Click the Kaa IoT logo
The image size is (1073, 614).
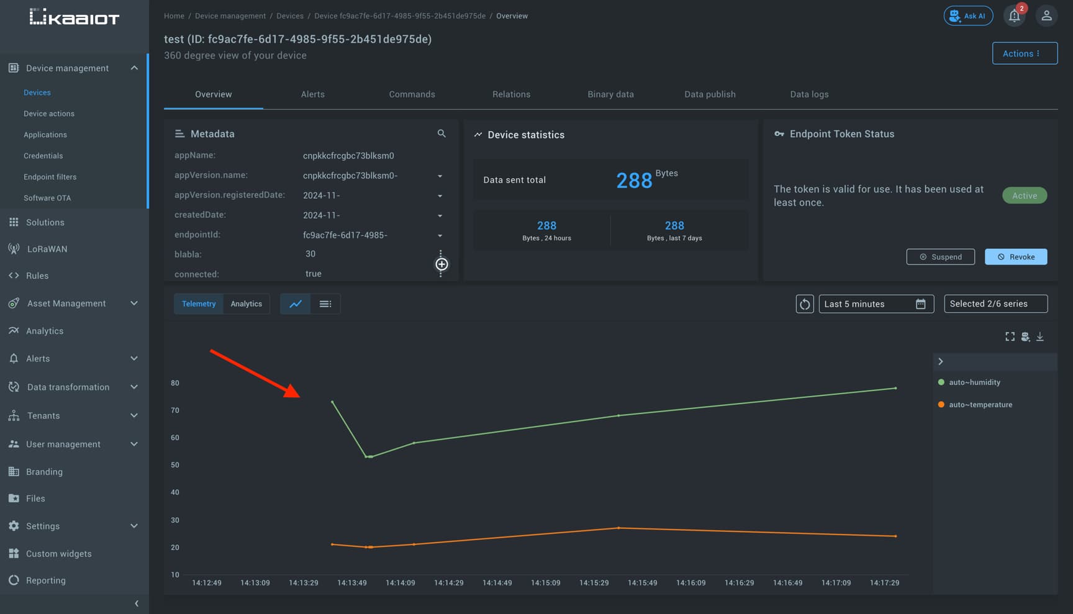point(74,17)
